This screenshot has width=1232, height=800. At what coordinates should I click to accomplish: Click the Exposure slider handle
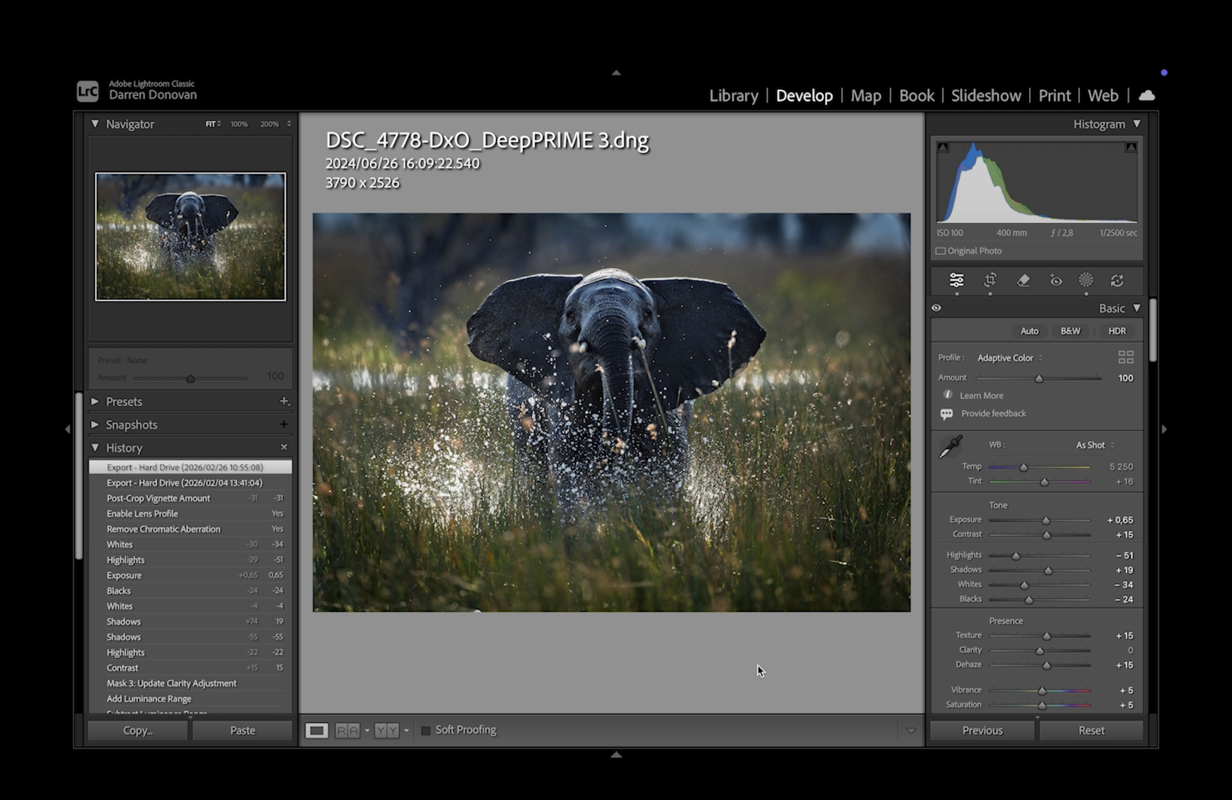(1045, 520)
